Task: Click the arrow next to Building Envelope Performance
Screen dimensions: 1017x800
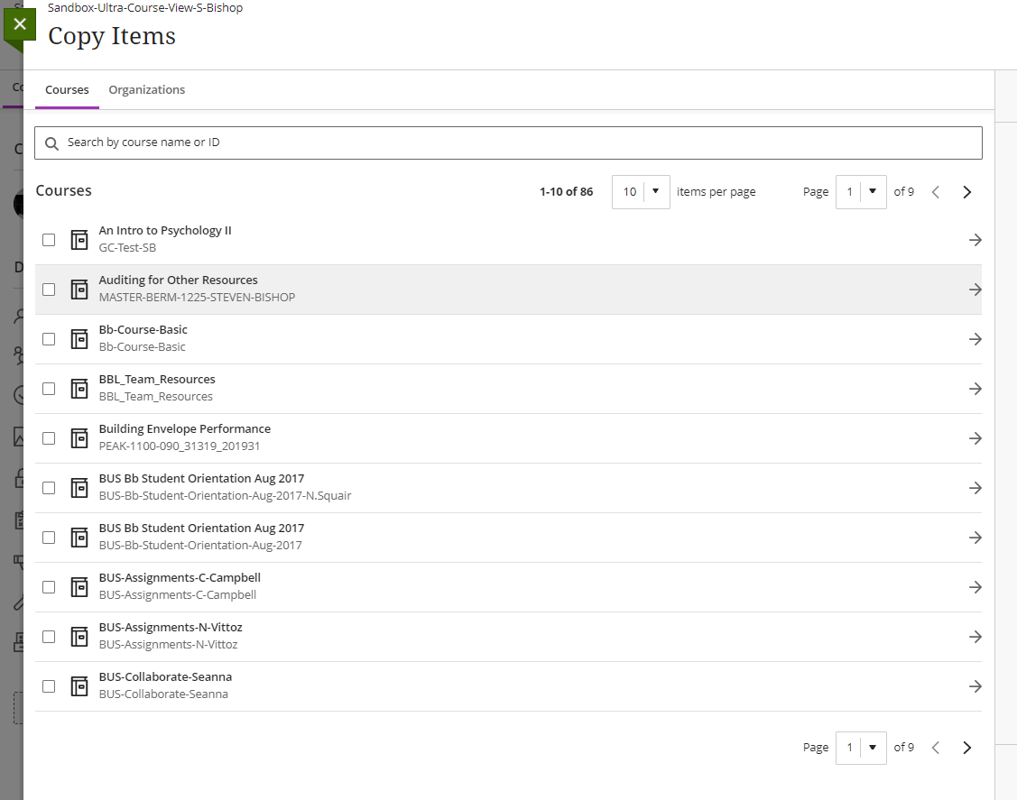Action: coord(975,437)
